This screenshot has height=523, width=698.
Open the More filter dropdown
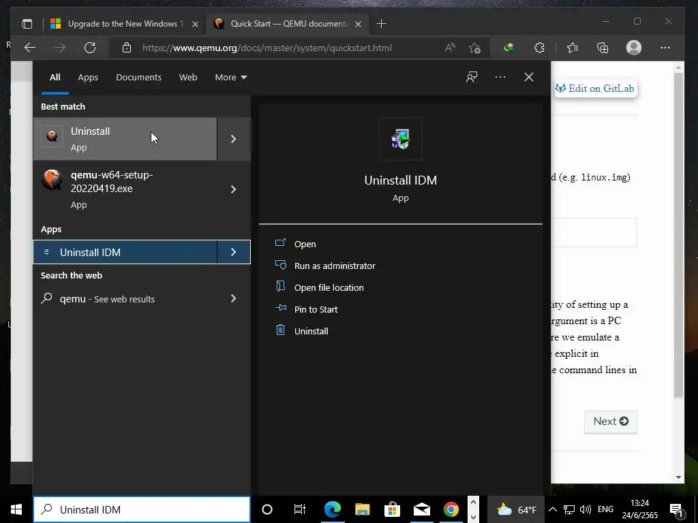tap(230, 78)
